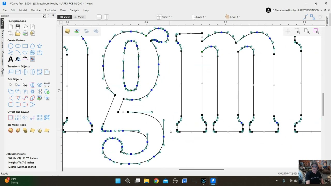Select the Draw Rectangle tool
The width and height of the screenshot is (331, 186).
coord(25,46)
